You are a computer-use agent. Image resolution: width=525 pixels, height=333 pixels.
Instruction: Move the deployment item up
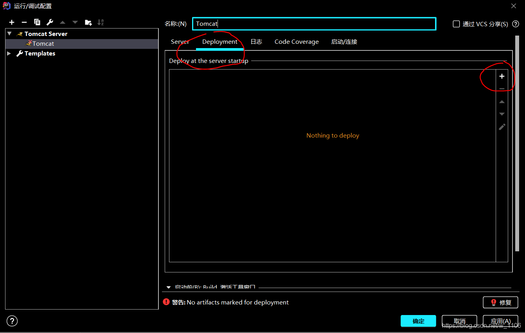pos(502,102)
